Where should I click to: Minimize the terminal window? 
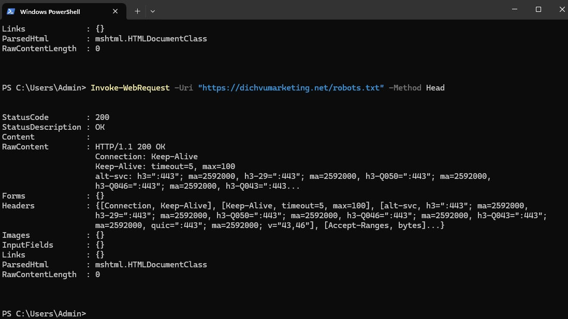(514, 9)
